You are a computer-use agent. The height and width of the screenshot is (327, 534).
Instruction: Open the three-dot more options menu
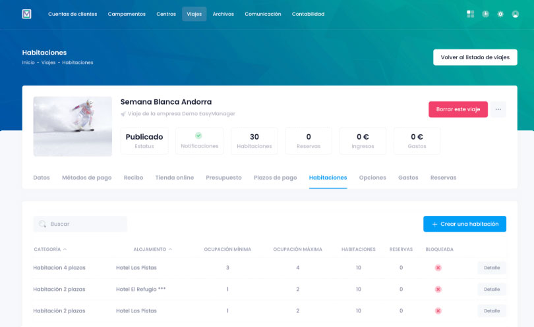click(x=498, y=109)
